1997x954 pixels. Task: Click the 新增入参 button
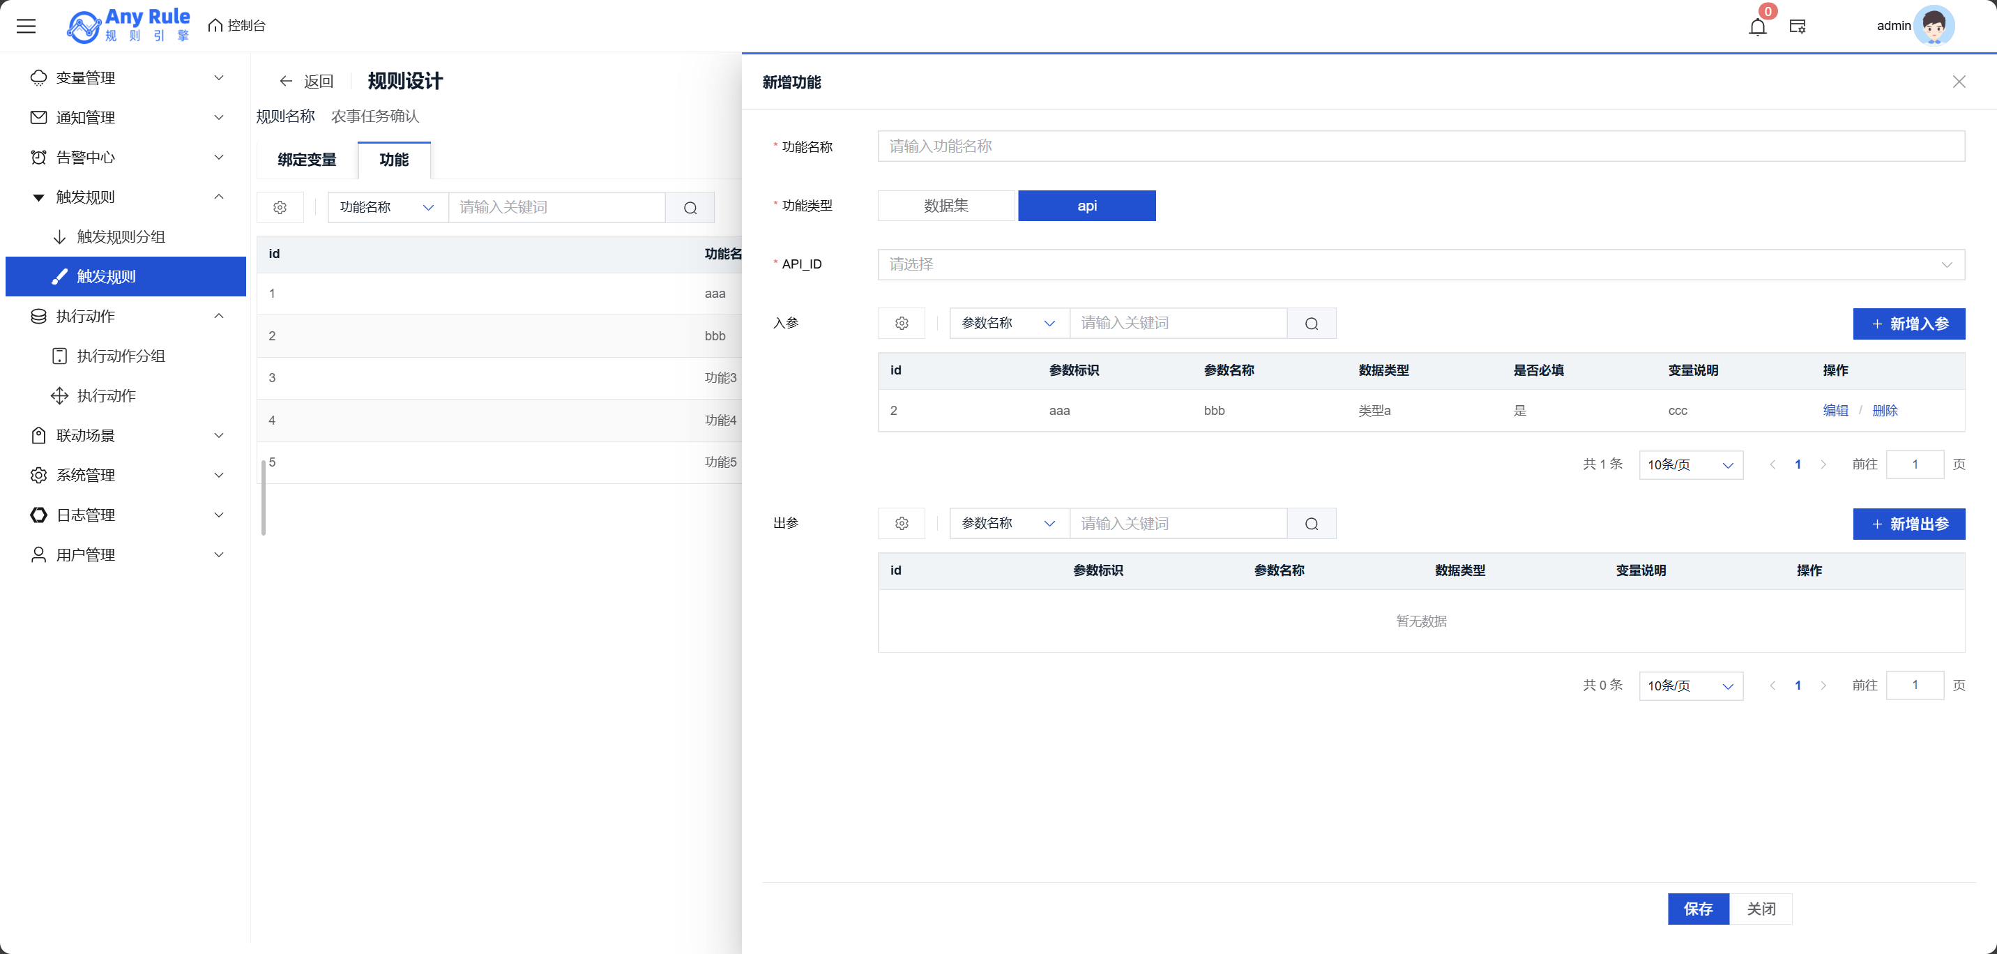tap(1908, 324)
